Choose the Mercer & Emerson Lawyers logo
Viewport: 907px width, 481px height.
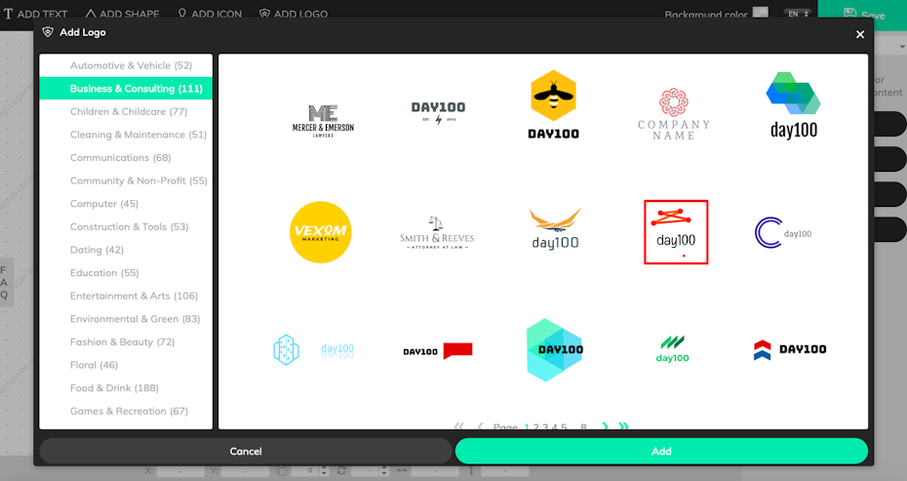pyautogui.click(x=323, y=122)
